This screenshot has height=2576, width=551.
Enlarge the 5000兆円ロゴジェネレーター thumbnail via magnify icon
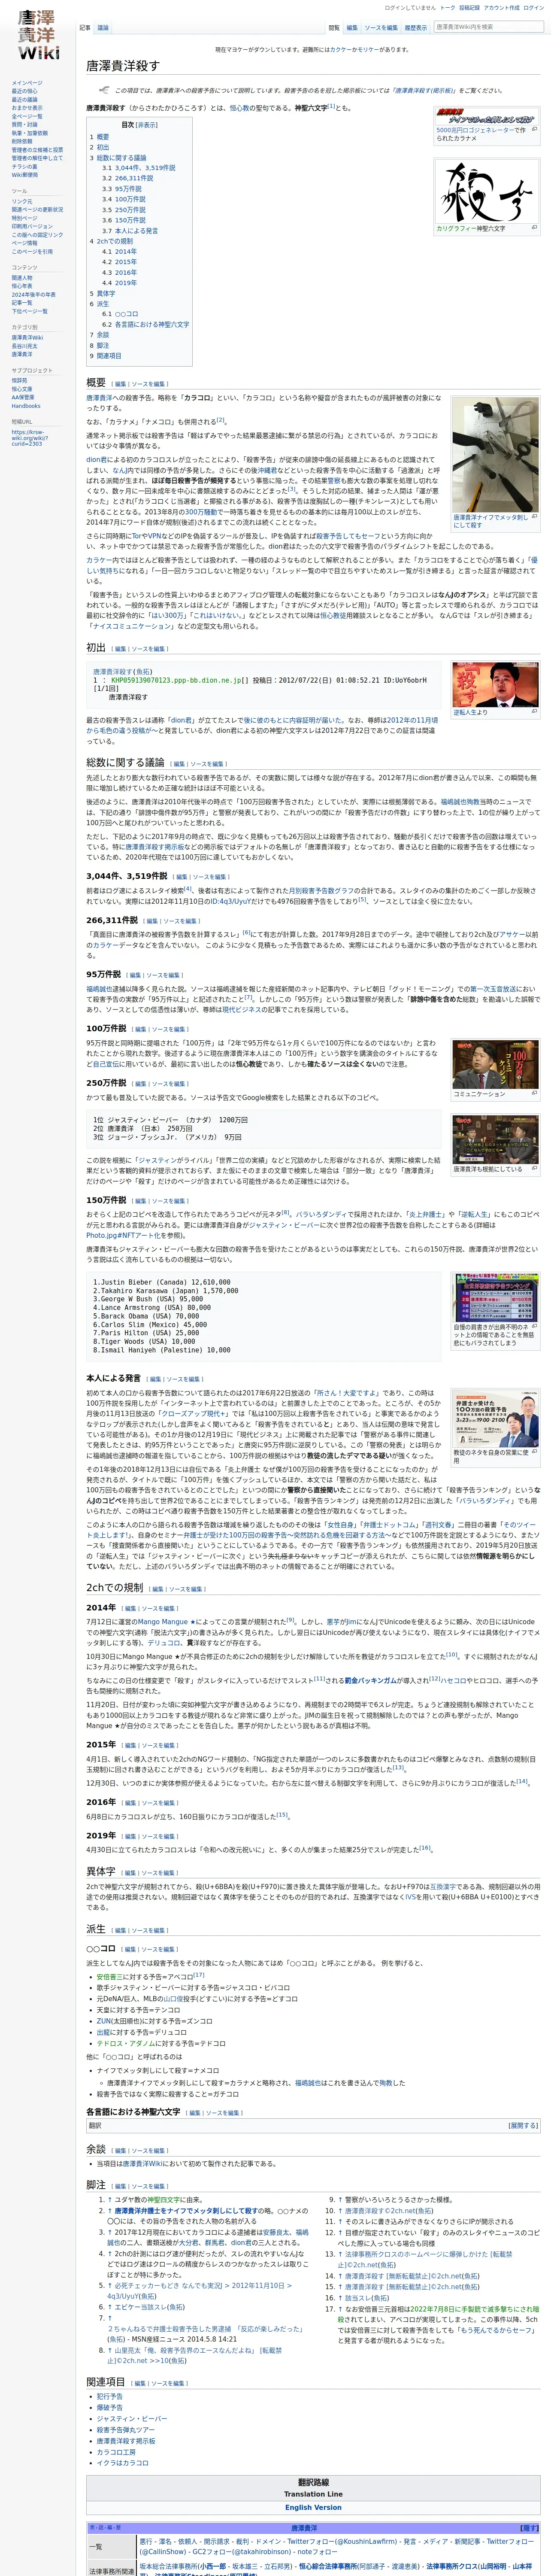534,129
